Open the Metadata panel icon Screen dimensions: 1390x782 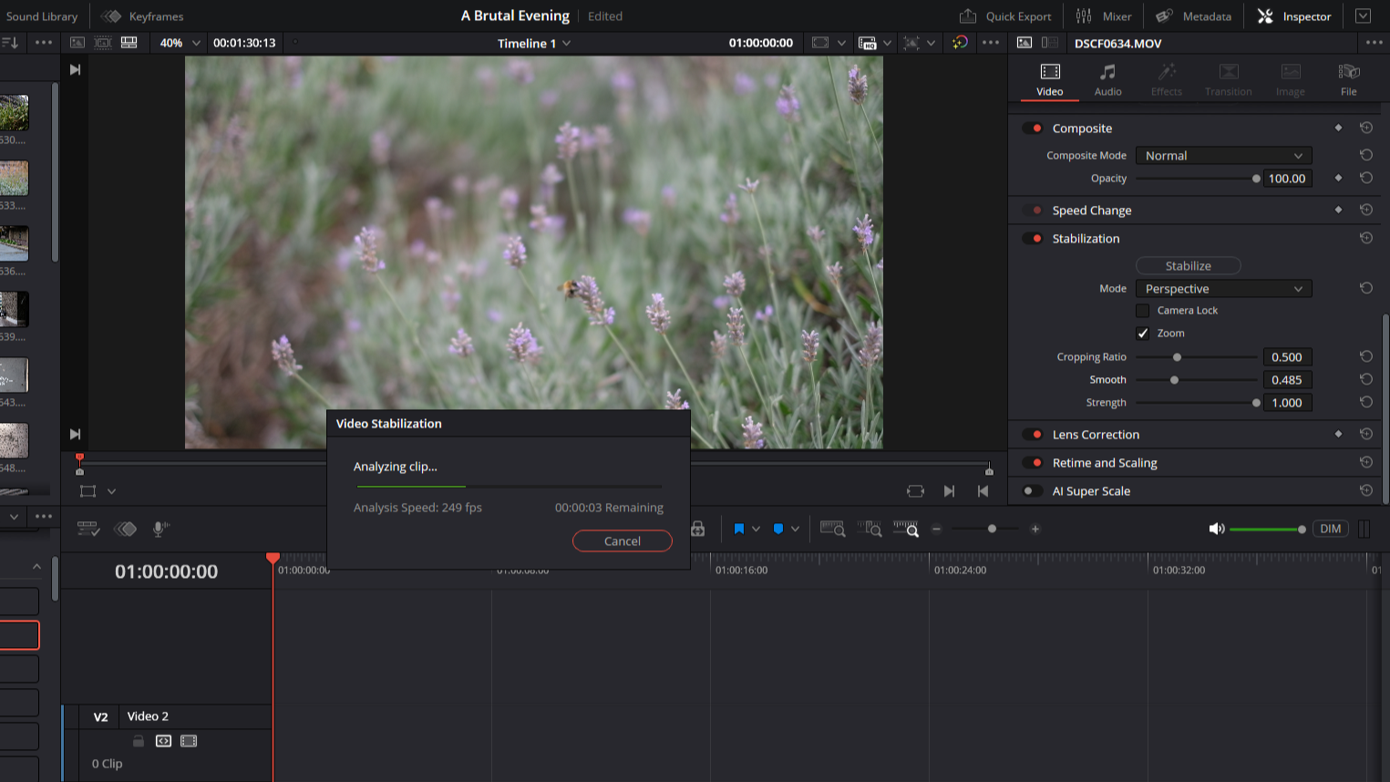click(1164, 16)
